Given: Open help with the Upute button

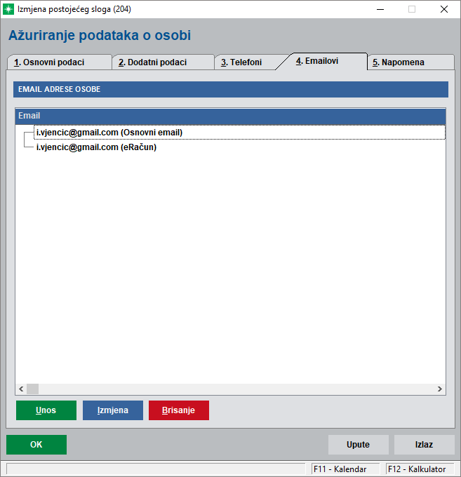Looking at the screenshot, I should [358, 445].
